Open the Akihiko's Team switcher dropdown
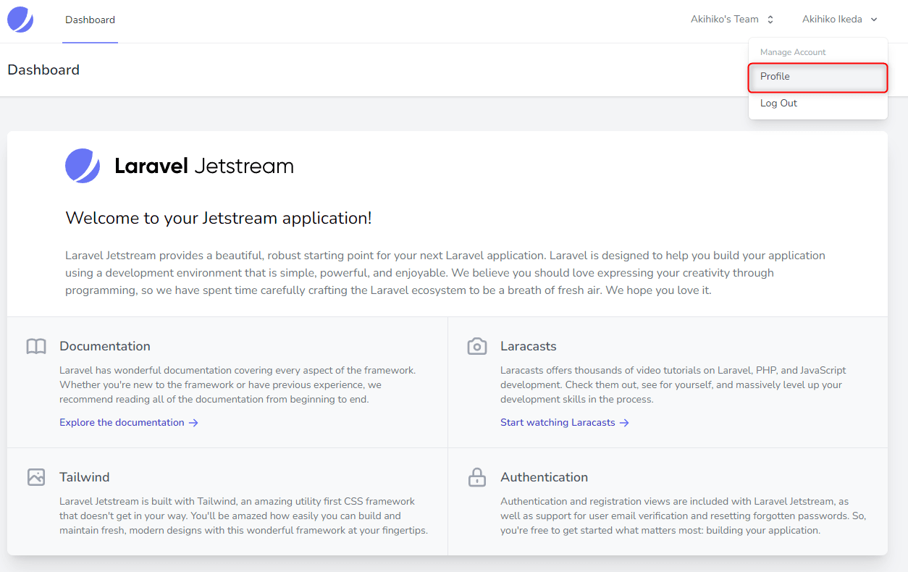The image size is (908, 572). point(732,20)
